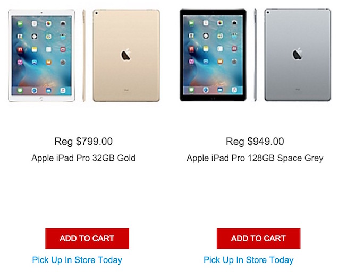The width and height of the screenshot is (356, 279).
Task: Click the Apple logo on the Gold iPad back
Action: (126, 55)
